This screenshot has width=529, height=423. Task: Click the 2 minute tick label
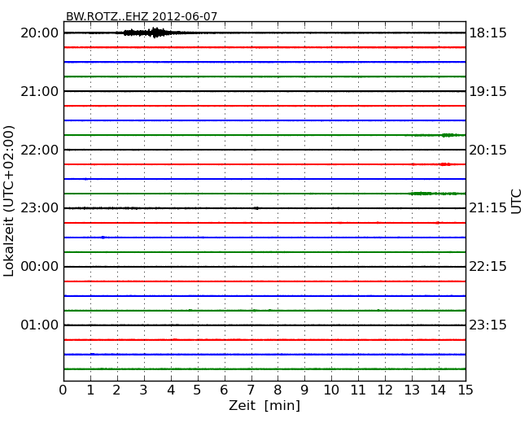(x=116, y=390)
